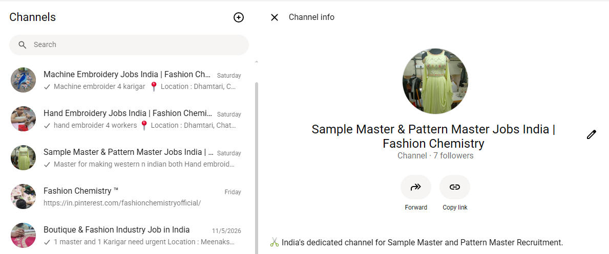Click the 11/5/2026 date label
Screen dimensions: 609x254
point(226,231)
